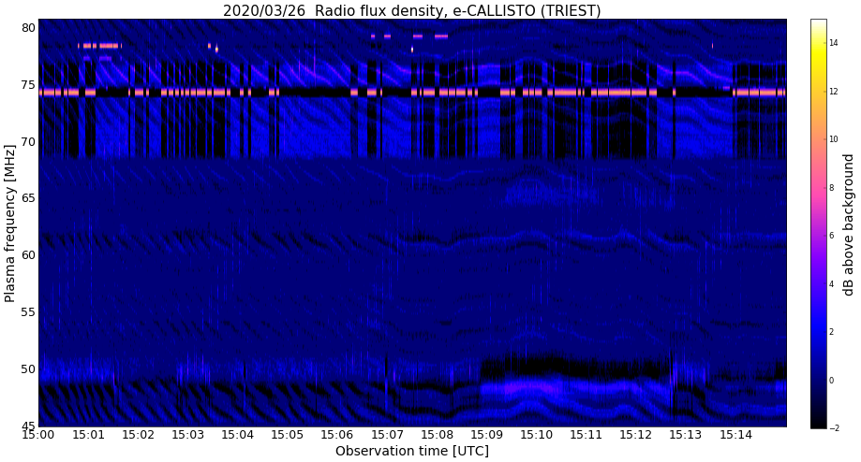Click the 15:13 time tick label
Image resolution: width=861 pixels, height=462 pixels.
(x=687, y=435)
